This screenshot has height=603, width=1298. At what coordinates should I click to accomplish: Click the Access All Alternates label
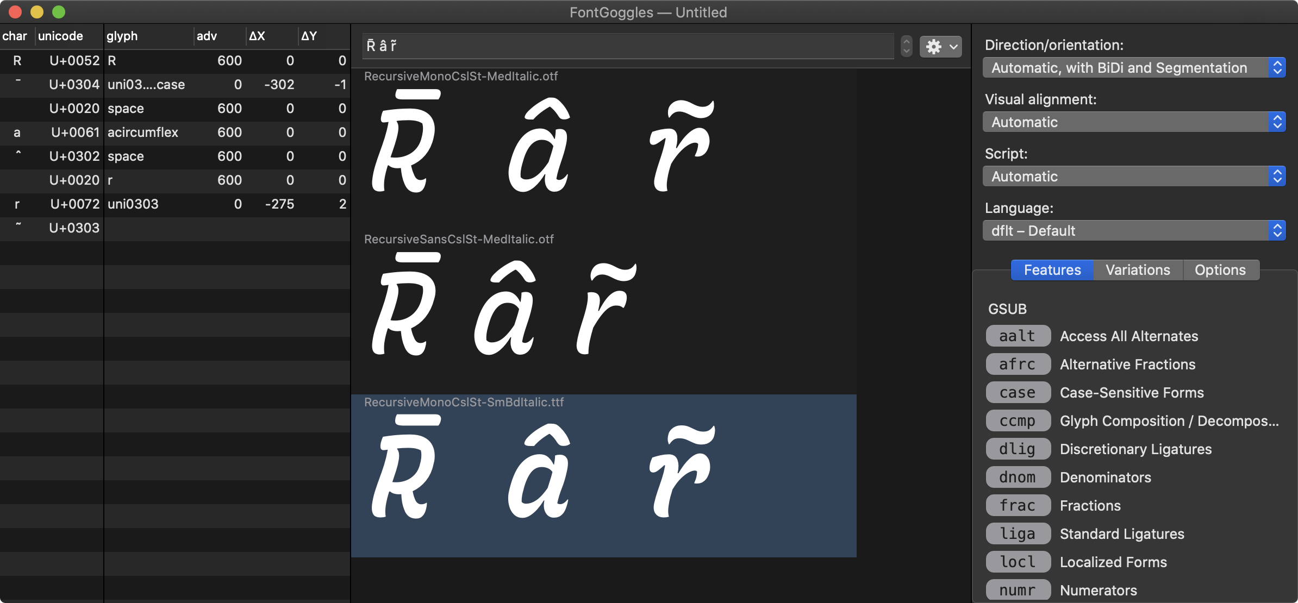click(1129, 336)
